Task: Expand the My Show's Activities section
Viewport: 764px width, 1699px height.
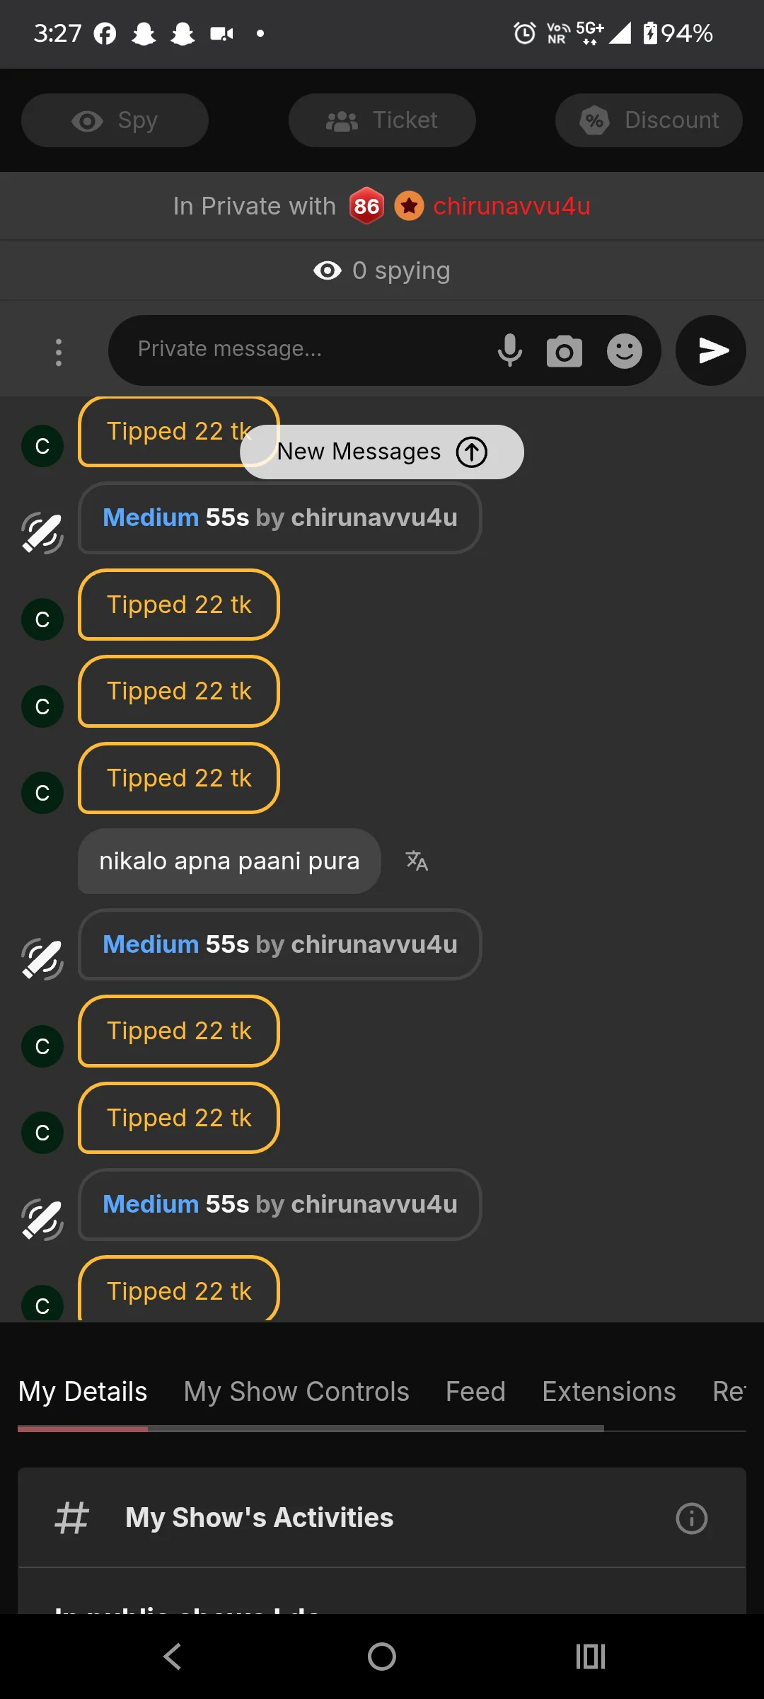Action: tap(259, 1518)
